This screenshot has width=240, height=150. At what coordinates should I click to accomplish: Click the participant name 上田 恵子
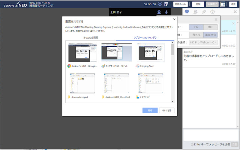click(x=116, y=12)
